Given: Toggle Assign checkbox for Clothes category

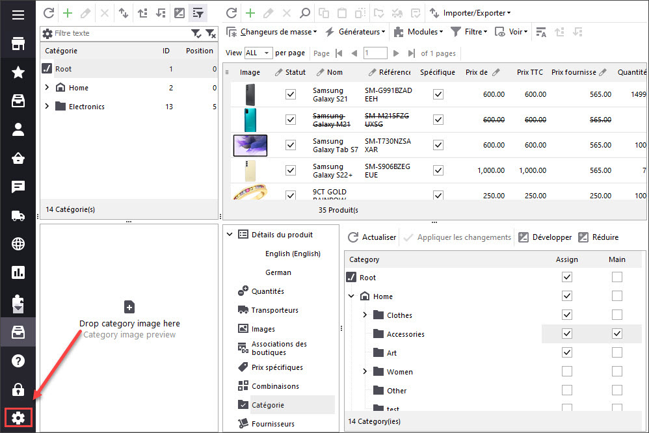Looking at the screenshot, I should [x=567, y=315].
